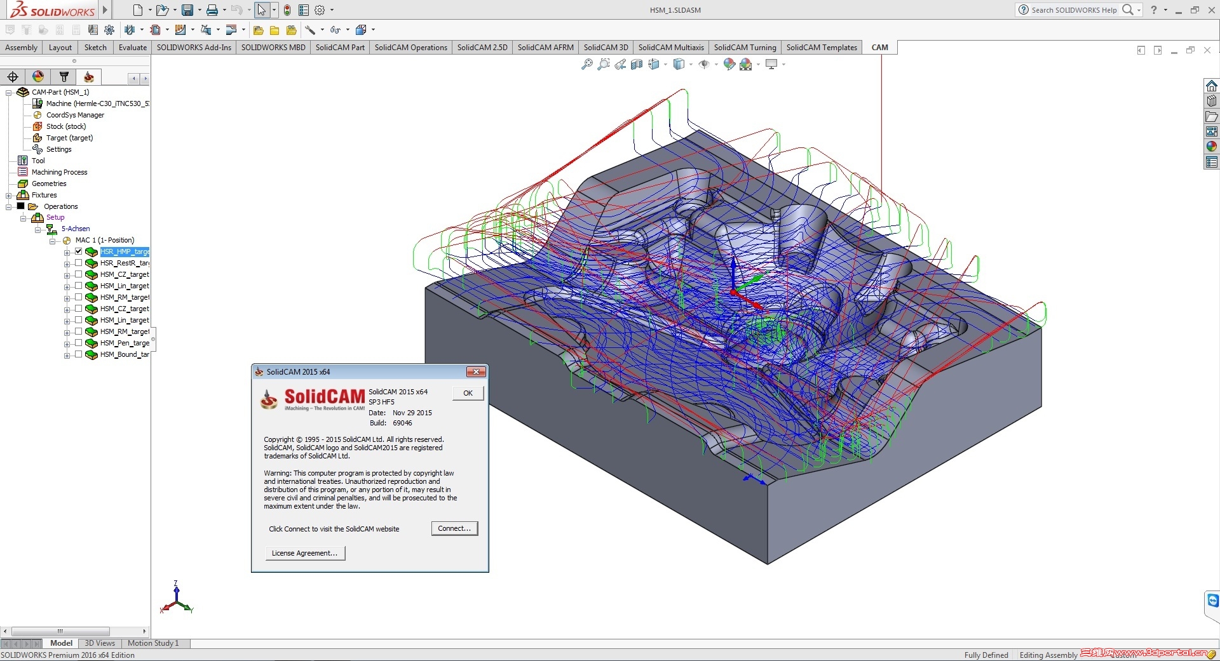The width and height of the screenshot is (1220, 661).
Task: Open the Hide/Show Items dropdown arrow
Action: pyautogui.click(x=716, y=64)
